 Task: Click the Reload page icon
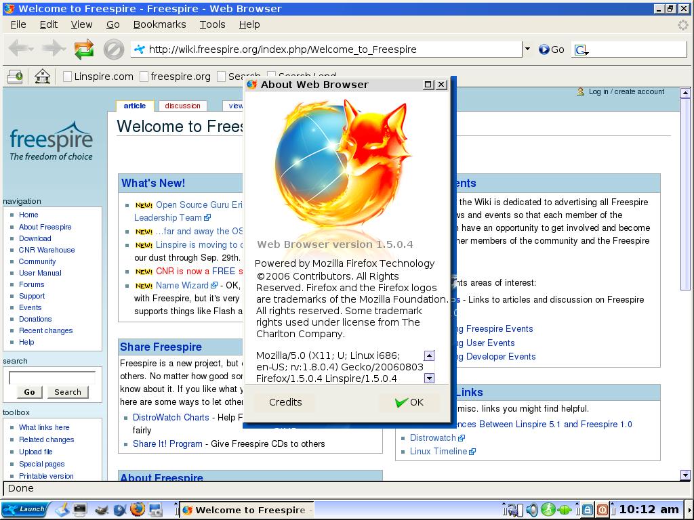click(x=84, y=49)
